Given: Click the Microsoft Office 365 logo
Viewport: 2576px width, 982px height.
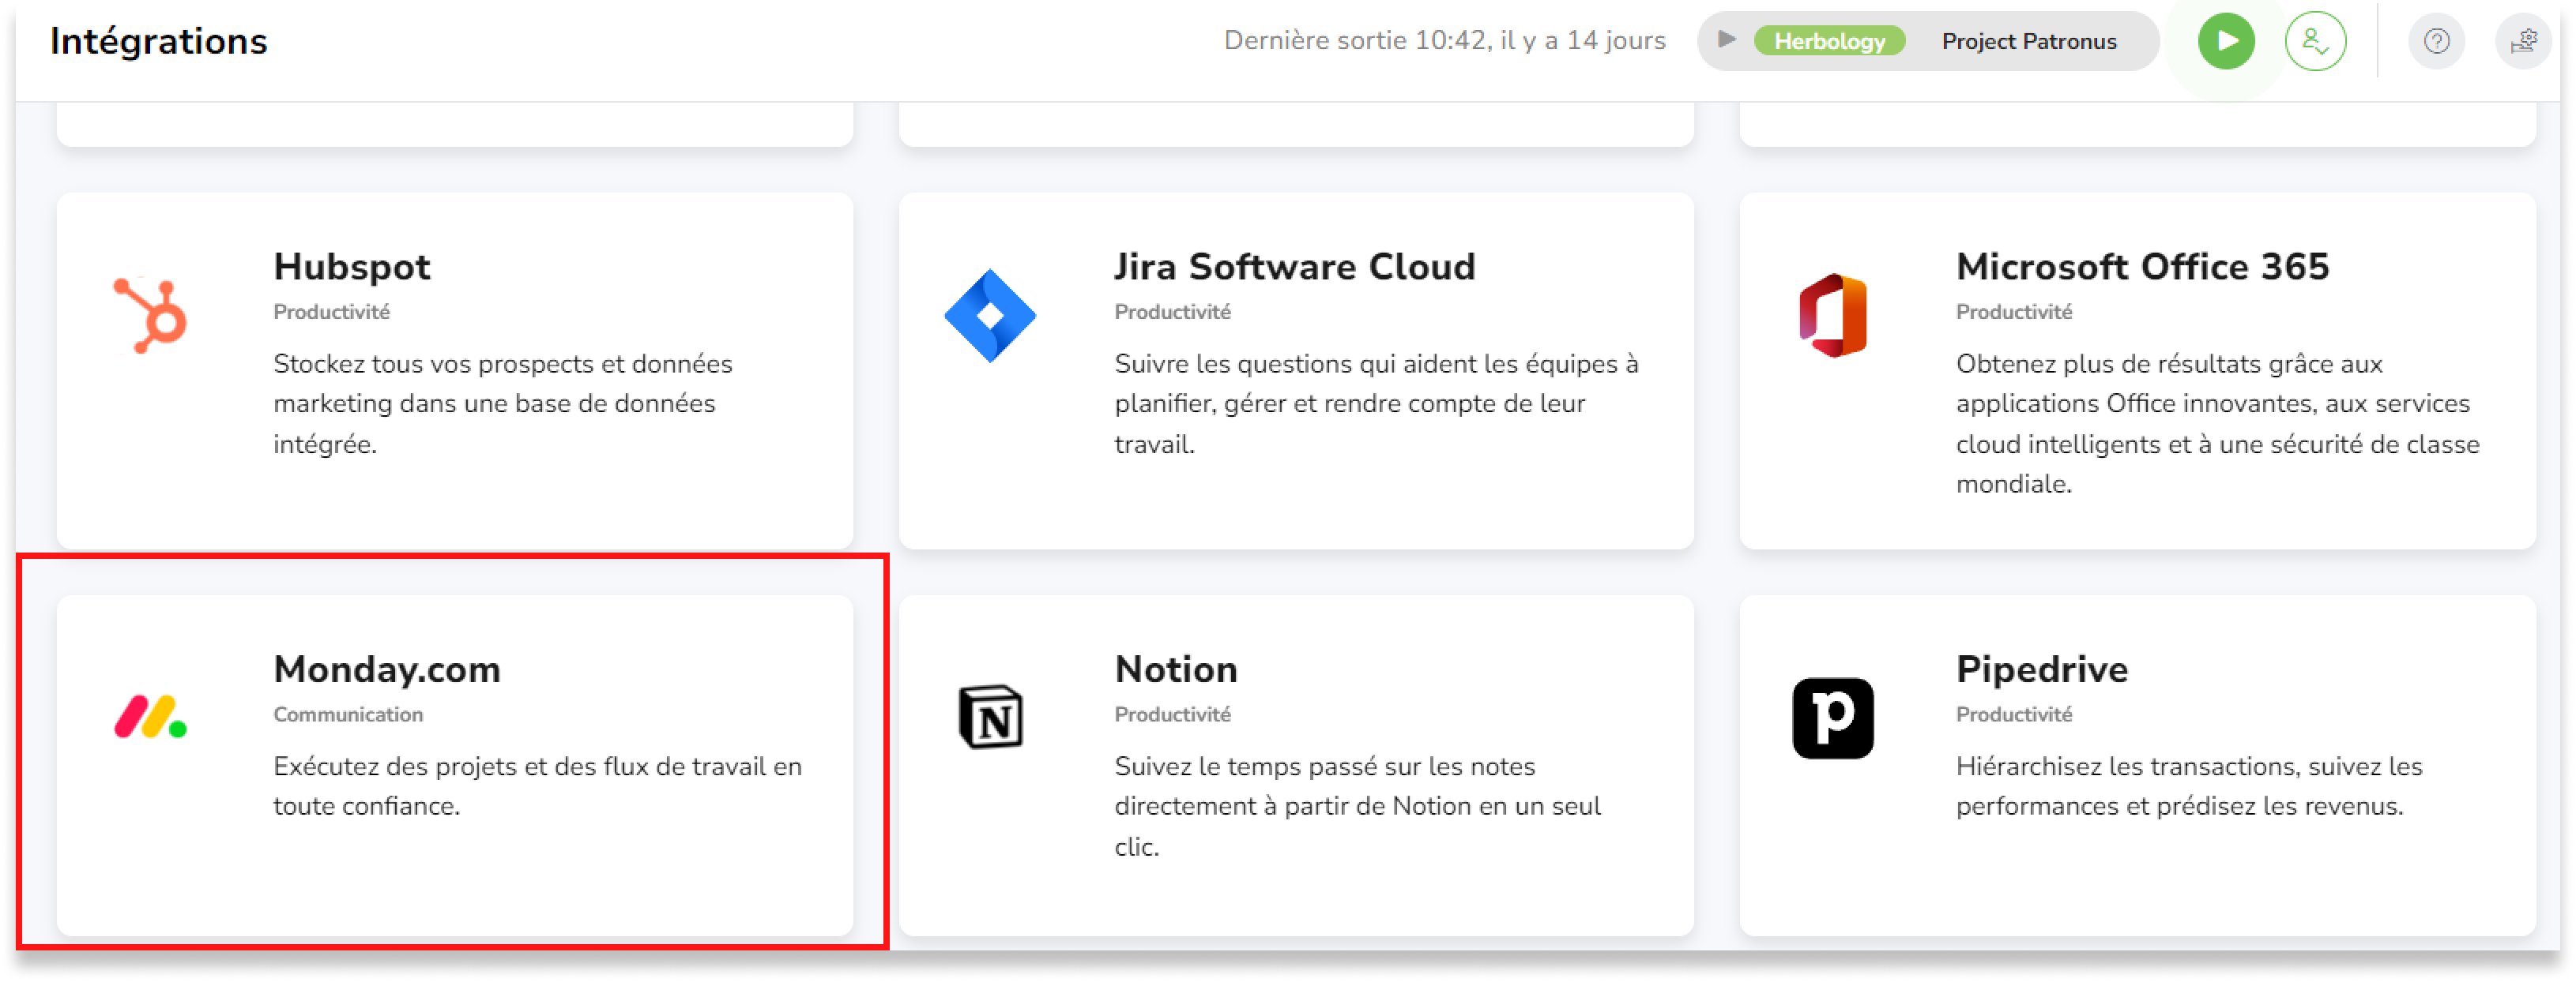Looking at the screenshot, I should pos(1832,316).
